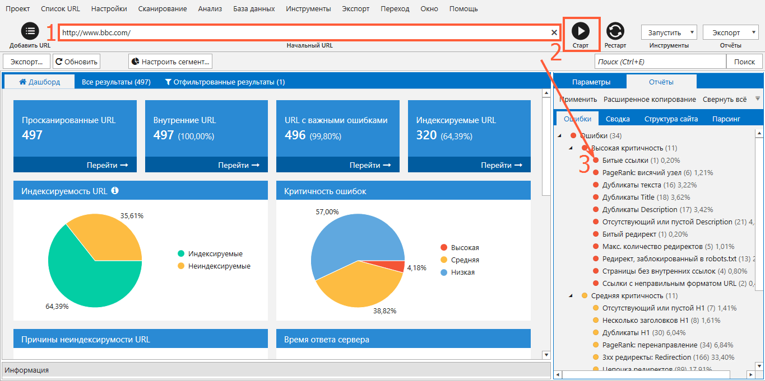Screen dimensions: 765x381
Task: Open the Запустить tools dropdown
Action: tap(669, 32)
